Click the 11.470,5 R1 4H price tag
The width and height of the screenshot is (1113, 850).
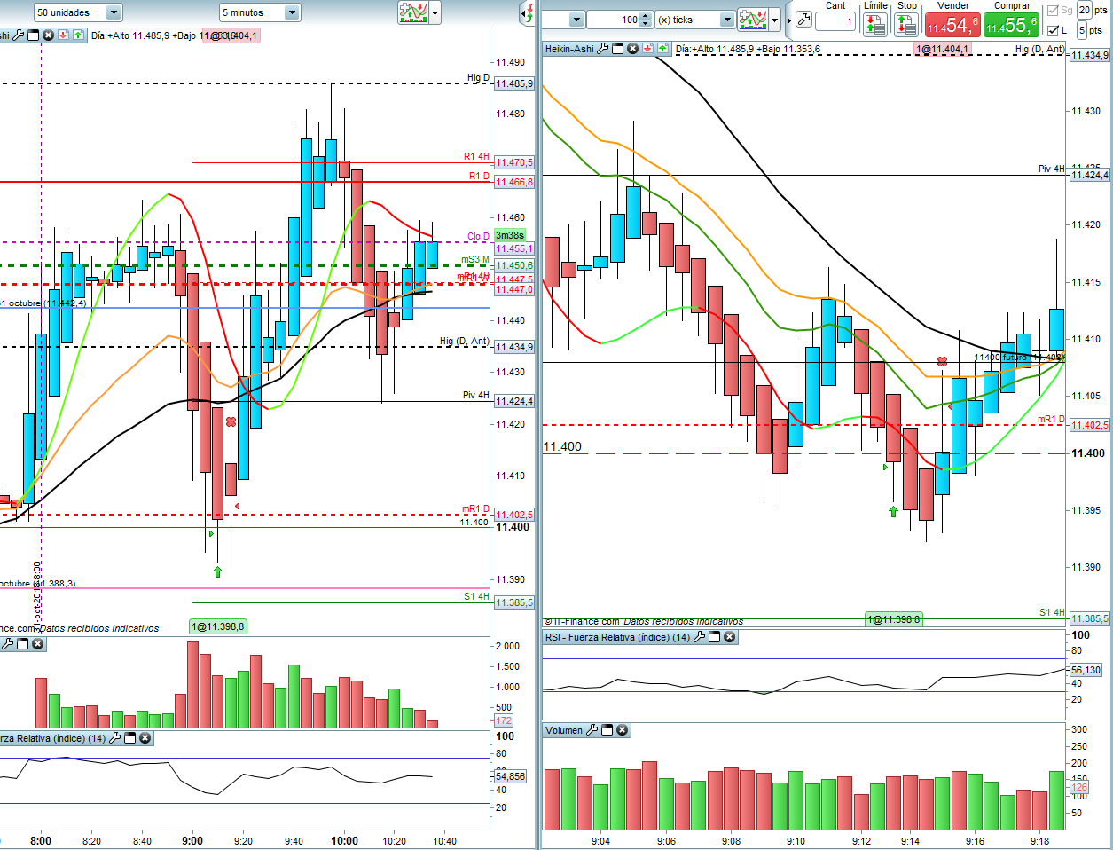(514, 163)
